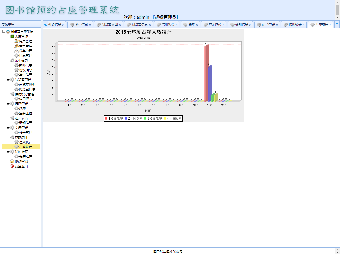Viewport: 340px width, 254px height.
Task: Close the 占座统计 tab
Action: (x=330, y=25)
